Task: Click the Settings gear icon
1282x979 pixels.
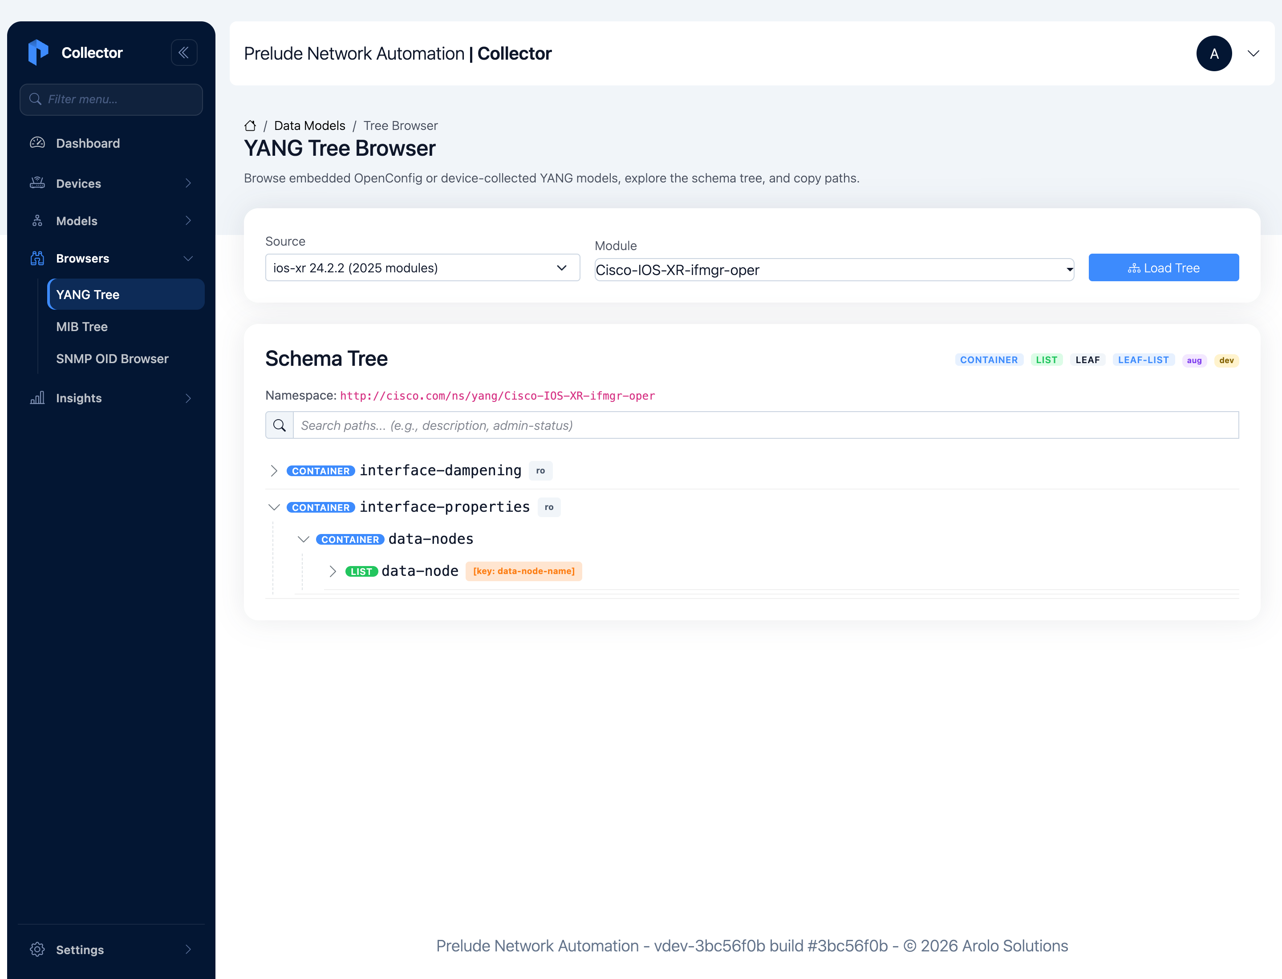Action: coord(37,949)
